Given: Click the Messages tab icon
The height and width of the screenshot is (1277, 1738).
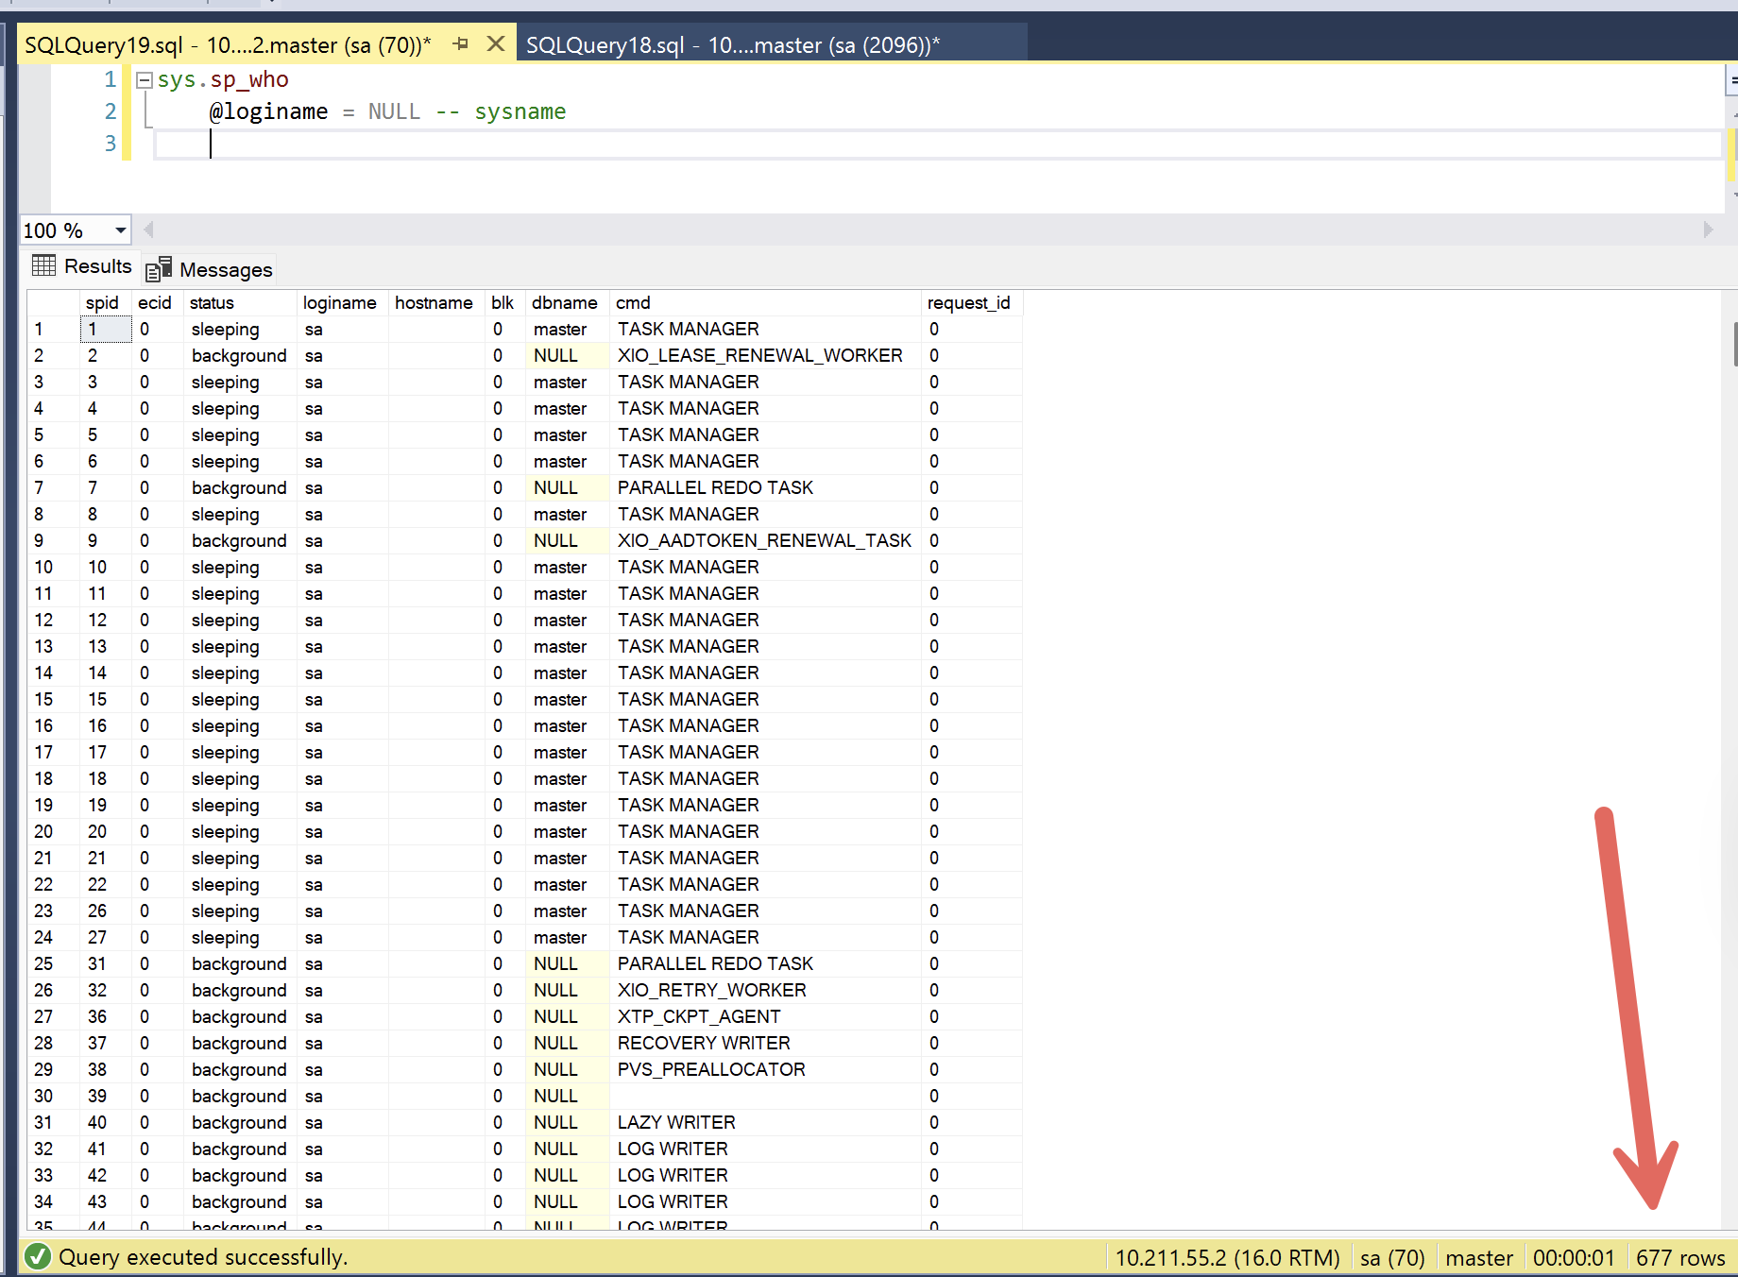Looking at the screenshot, I should (159, 270).
